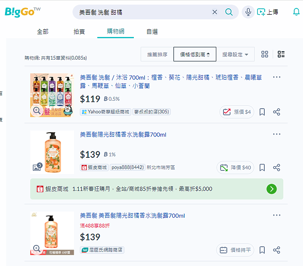The height and width of the screenshot is (266, 303).
Task: Switch to the 全部 tab
Action: click(43, 31)
